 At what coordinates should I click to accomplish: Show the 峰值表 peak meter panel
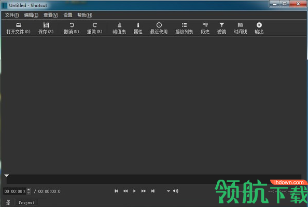119,29
